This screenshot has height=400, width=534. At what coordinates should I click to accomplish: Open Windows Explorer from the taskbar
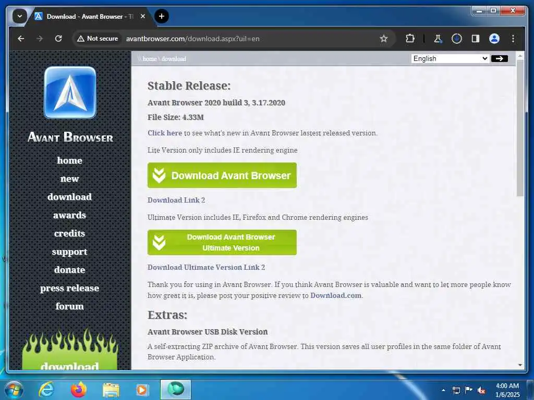111,390
